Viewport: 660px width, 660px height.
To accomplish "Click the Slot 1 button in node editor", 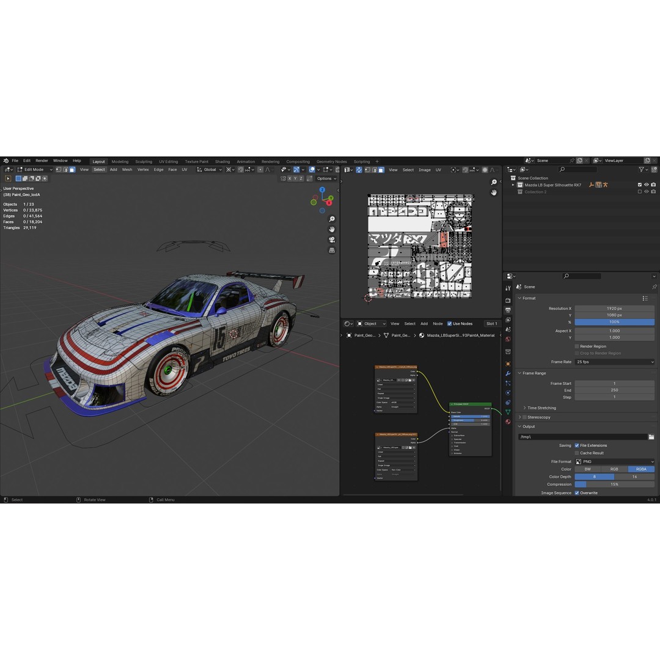I will [x=492, y=324].
